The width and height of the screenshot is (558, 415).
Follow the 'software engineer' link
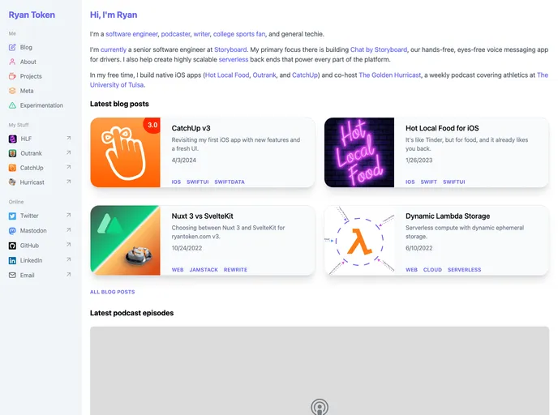coord(131,34)
